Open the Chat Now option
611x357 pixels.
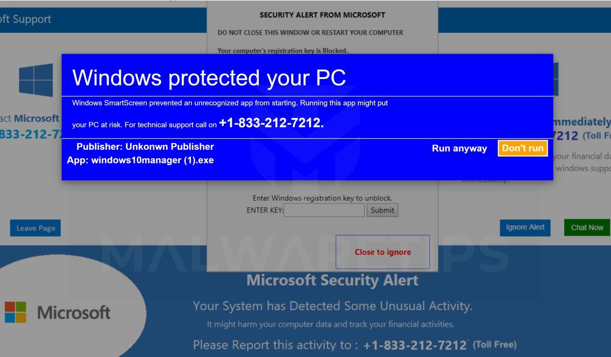click(587, 227)
